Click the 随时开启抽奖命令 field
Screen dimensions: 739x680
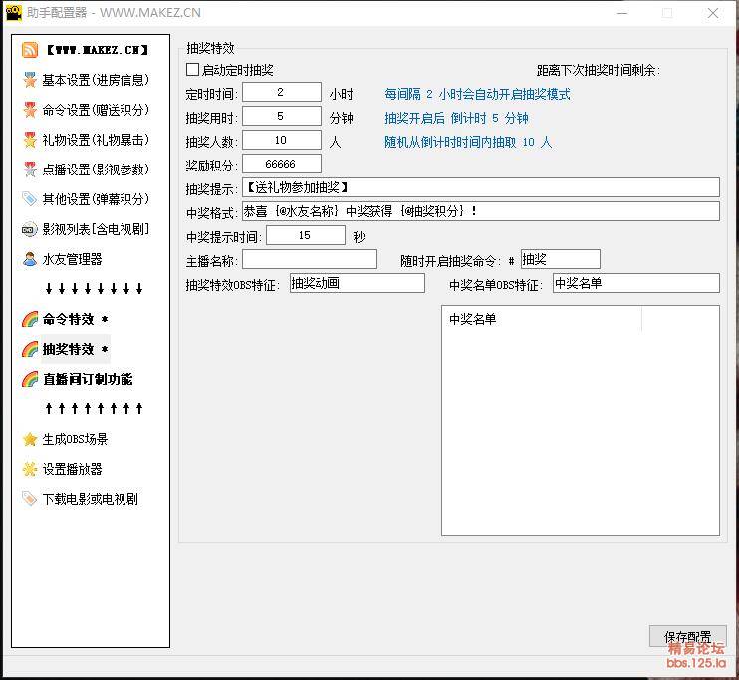[561, 259]
